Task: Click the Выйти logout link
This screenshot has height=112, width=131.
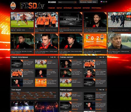Action: 94,2
